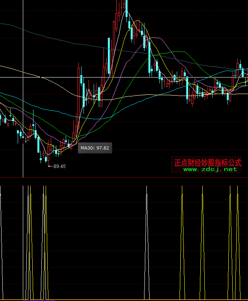Select the 89.45 low price label
248x301 pixels.
[59, 166]
